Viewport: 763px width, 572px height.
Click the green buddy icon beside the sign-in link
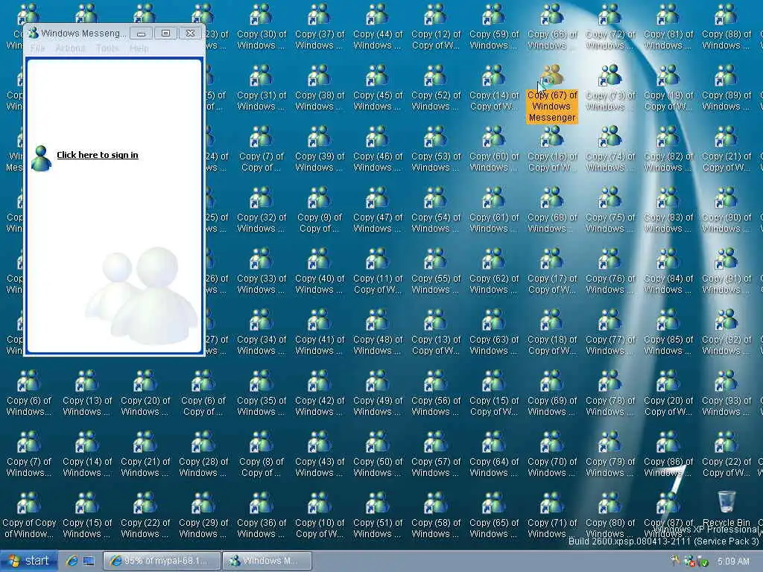(42, 158)
